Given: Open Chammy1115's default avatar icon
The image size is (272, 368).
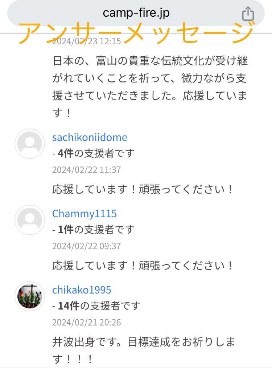Looking at the screenshot, I should point(30,220).
